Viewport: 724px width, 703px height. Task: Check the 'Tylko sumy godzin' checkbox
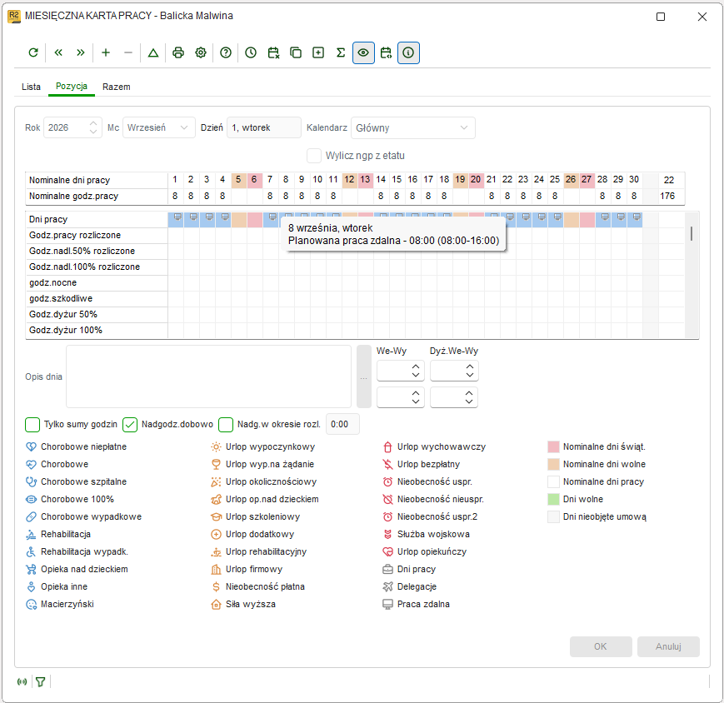click(32, 425)
